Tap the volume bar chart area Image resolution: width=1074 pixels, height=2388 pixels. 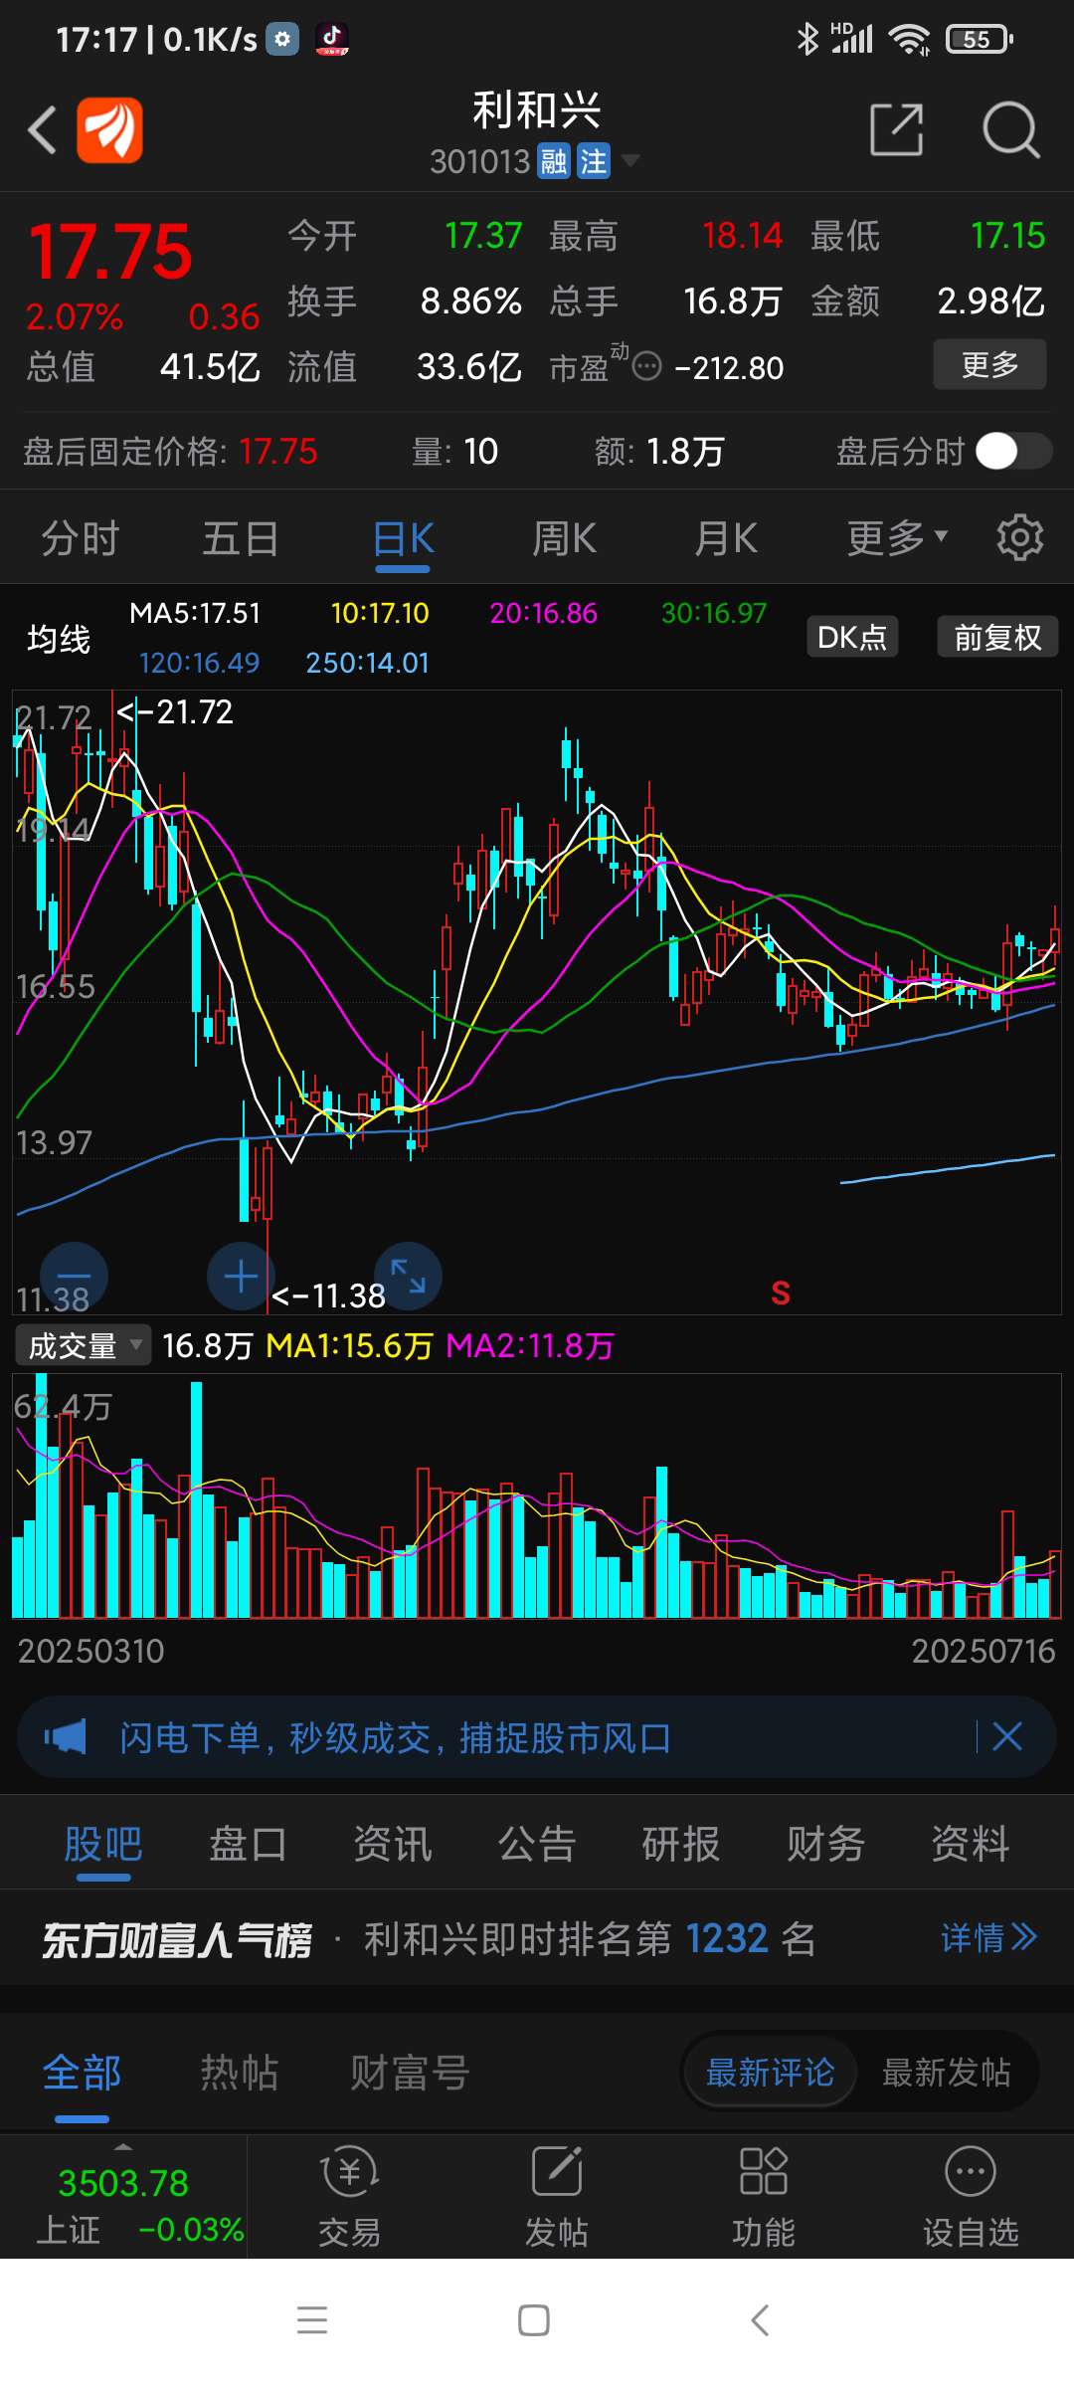pyautogui.click(x=537, y=1495)
